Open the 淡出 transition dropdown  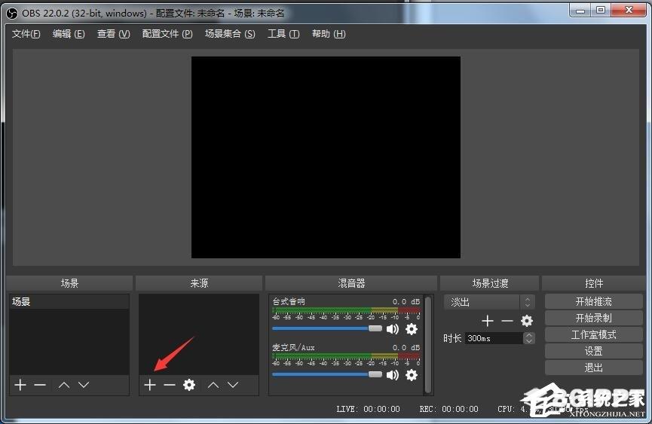491,302
